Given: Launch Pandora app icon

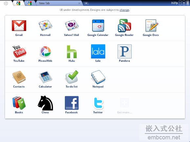Looking at the screenshot, I should tap(124, 51).
